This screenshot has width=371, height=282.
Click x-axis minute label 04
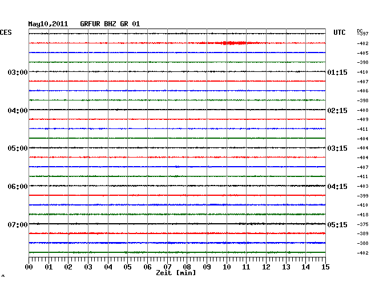click(108, 267)
